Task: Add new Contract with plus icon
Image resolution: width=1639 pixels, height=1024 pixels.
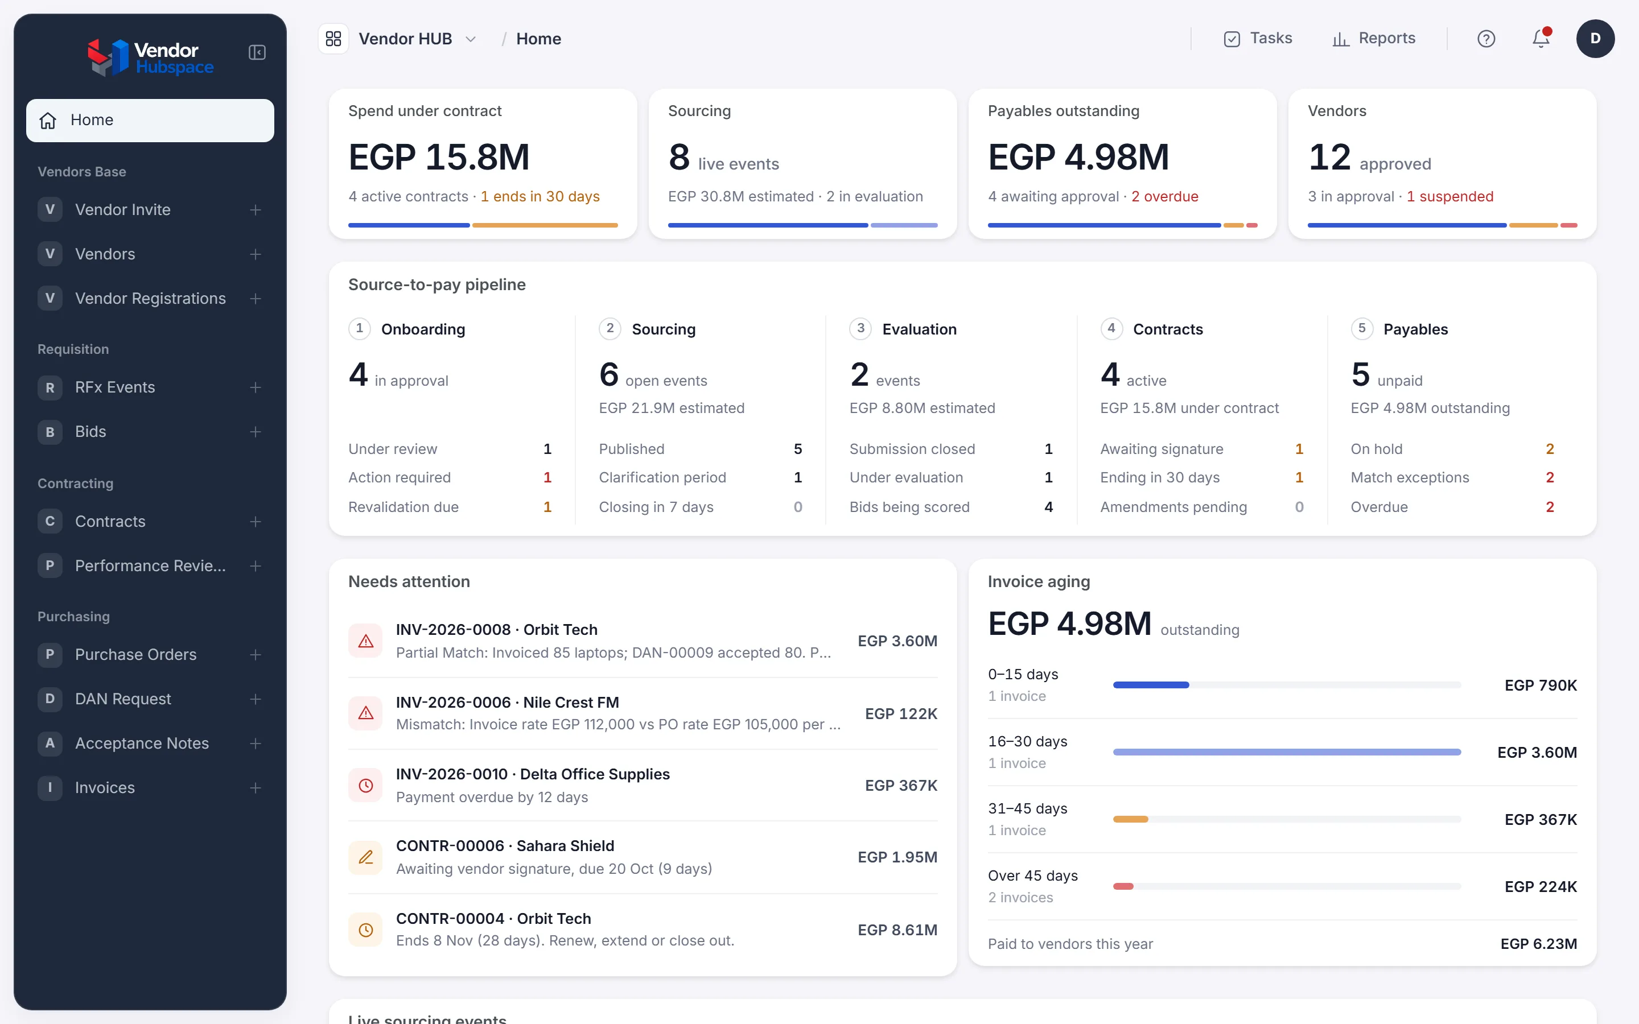Action: pos(256,522)
